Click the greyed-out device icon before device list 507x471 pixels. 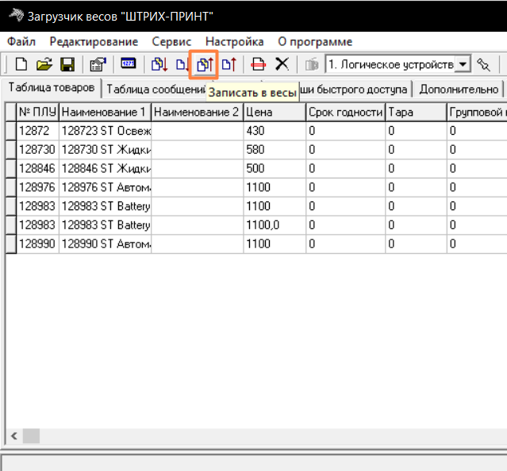(312, 64)
